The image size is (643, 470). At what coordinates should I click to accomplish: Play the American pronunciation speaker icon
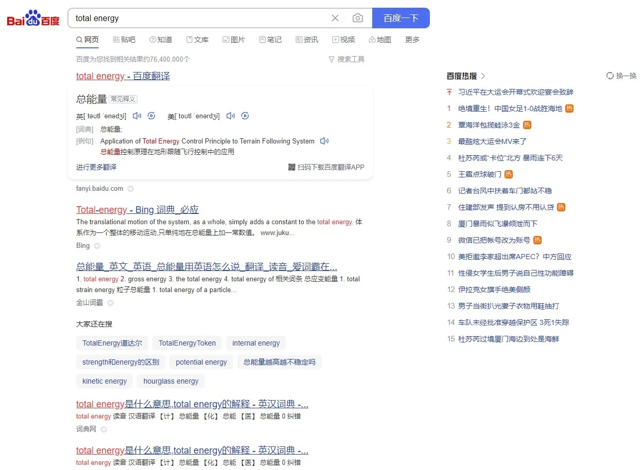tap(230, 116)
